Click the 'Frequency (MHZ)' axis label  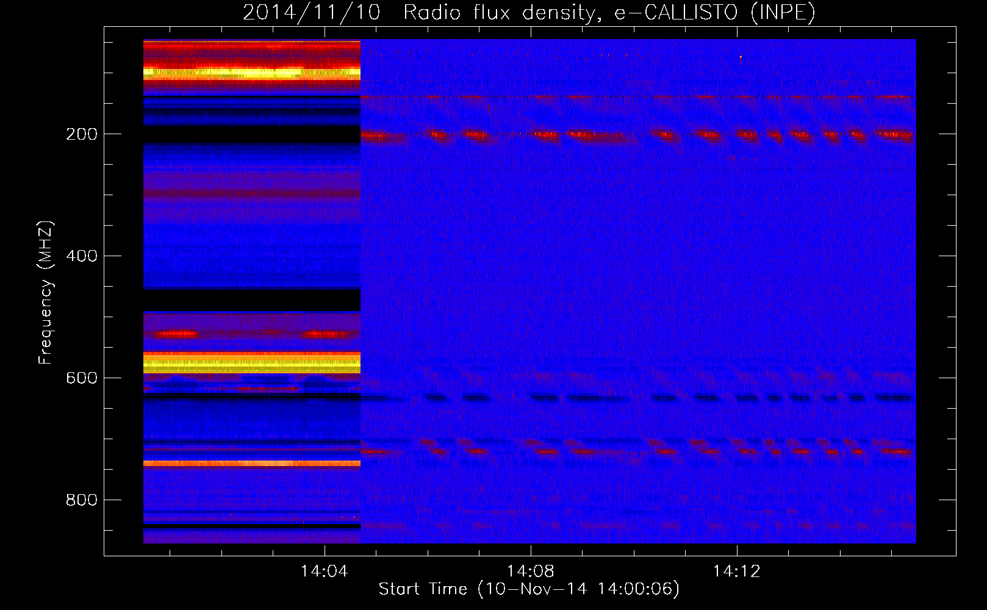[x=46, y=293]
